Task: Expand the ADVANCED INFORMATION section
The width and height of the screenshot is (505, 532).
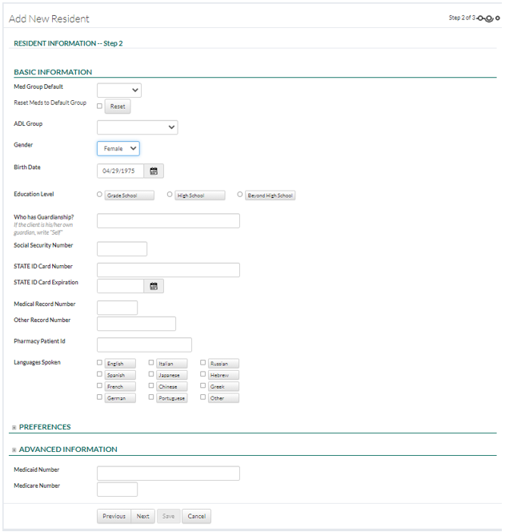Action: [14, 450]
